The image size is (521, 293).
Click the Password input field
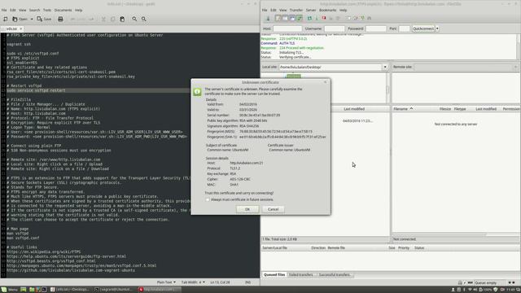coord(376,29)
